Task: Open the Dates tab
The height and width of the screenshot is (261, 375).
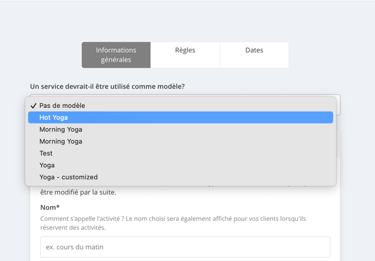Action: pos(254,55)
